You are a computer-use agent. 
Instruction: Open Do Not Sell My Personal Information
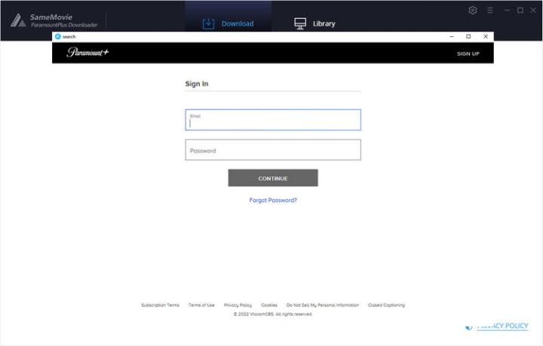(323, 305)
